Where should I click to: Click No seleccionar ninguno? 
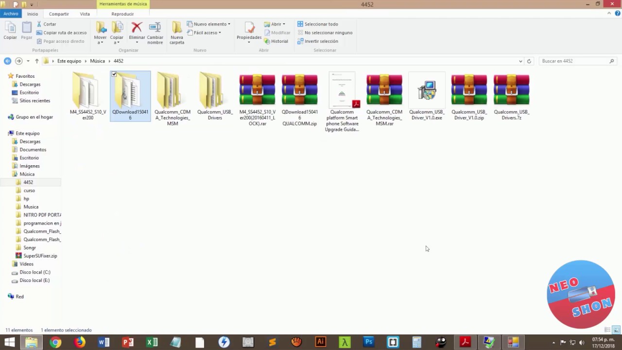[325, 33]
